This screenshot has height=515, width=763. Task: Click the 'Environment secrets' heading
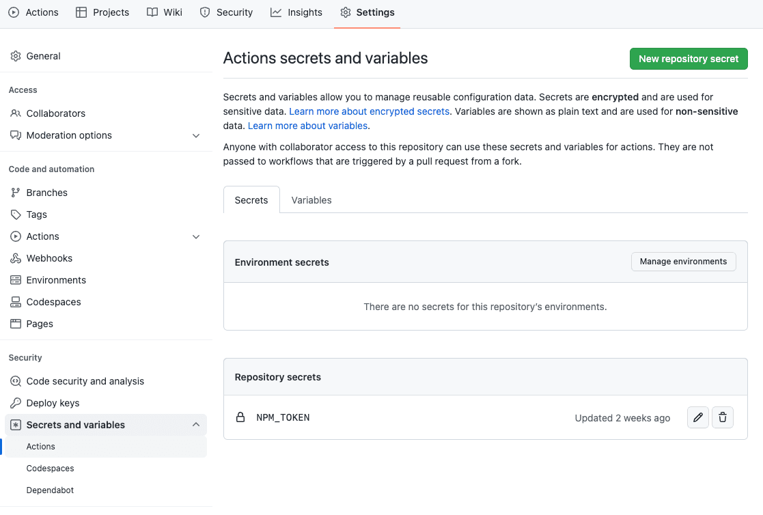281,262
